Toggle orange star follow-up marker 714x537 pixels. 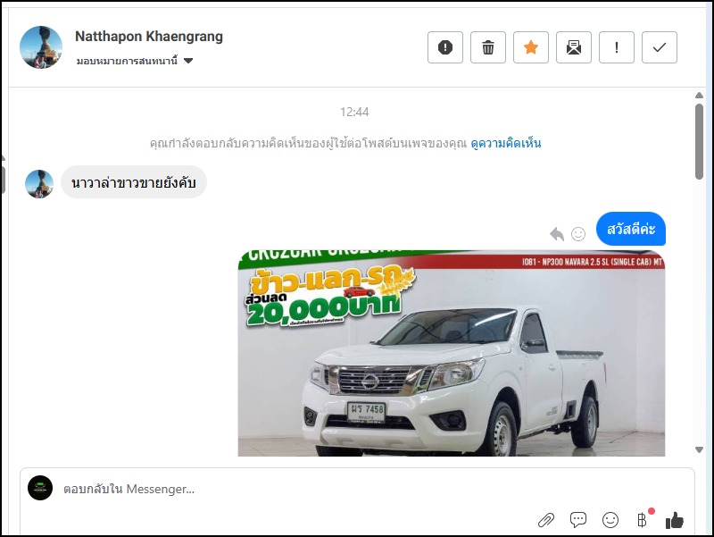click(530, 47)
